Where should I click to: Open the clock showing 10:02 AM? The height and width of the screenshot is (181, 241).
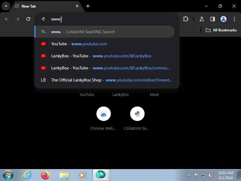[226, 175]
